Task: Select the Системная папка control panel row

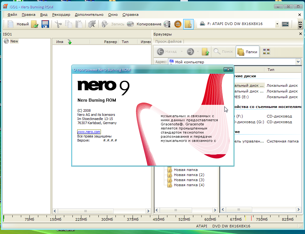Action: pyautogui.click(x=268, y=141)
